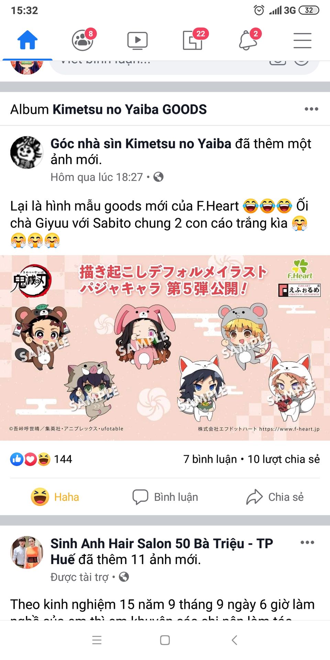Open the Home feed tab

(x=27, y=41)
